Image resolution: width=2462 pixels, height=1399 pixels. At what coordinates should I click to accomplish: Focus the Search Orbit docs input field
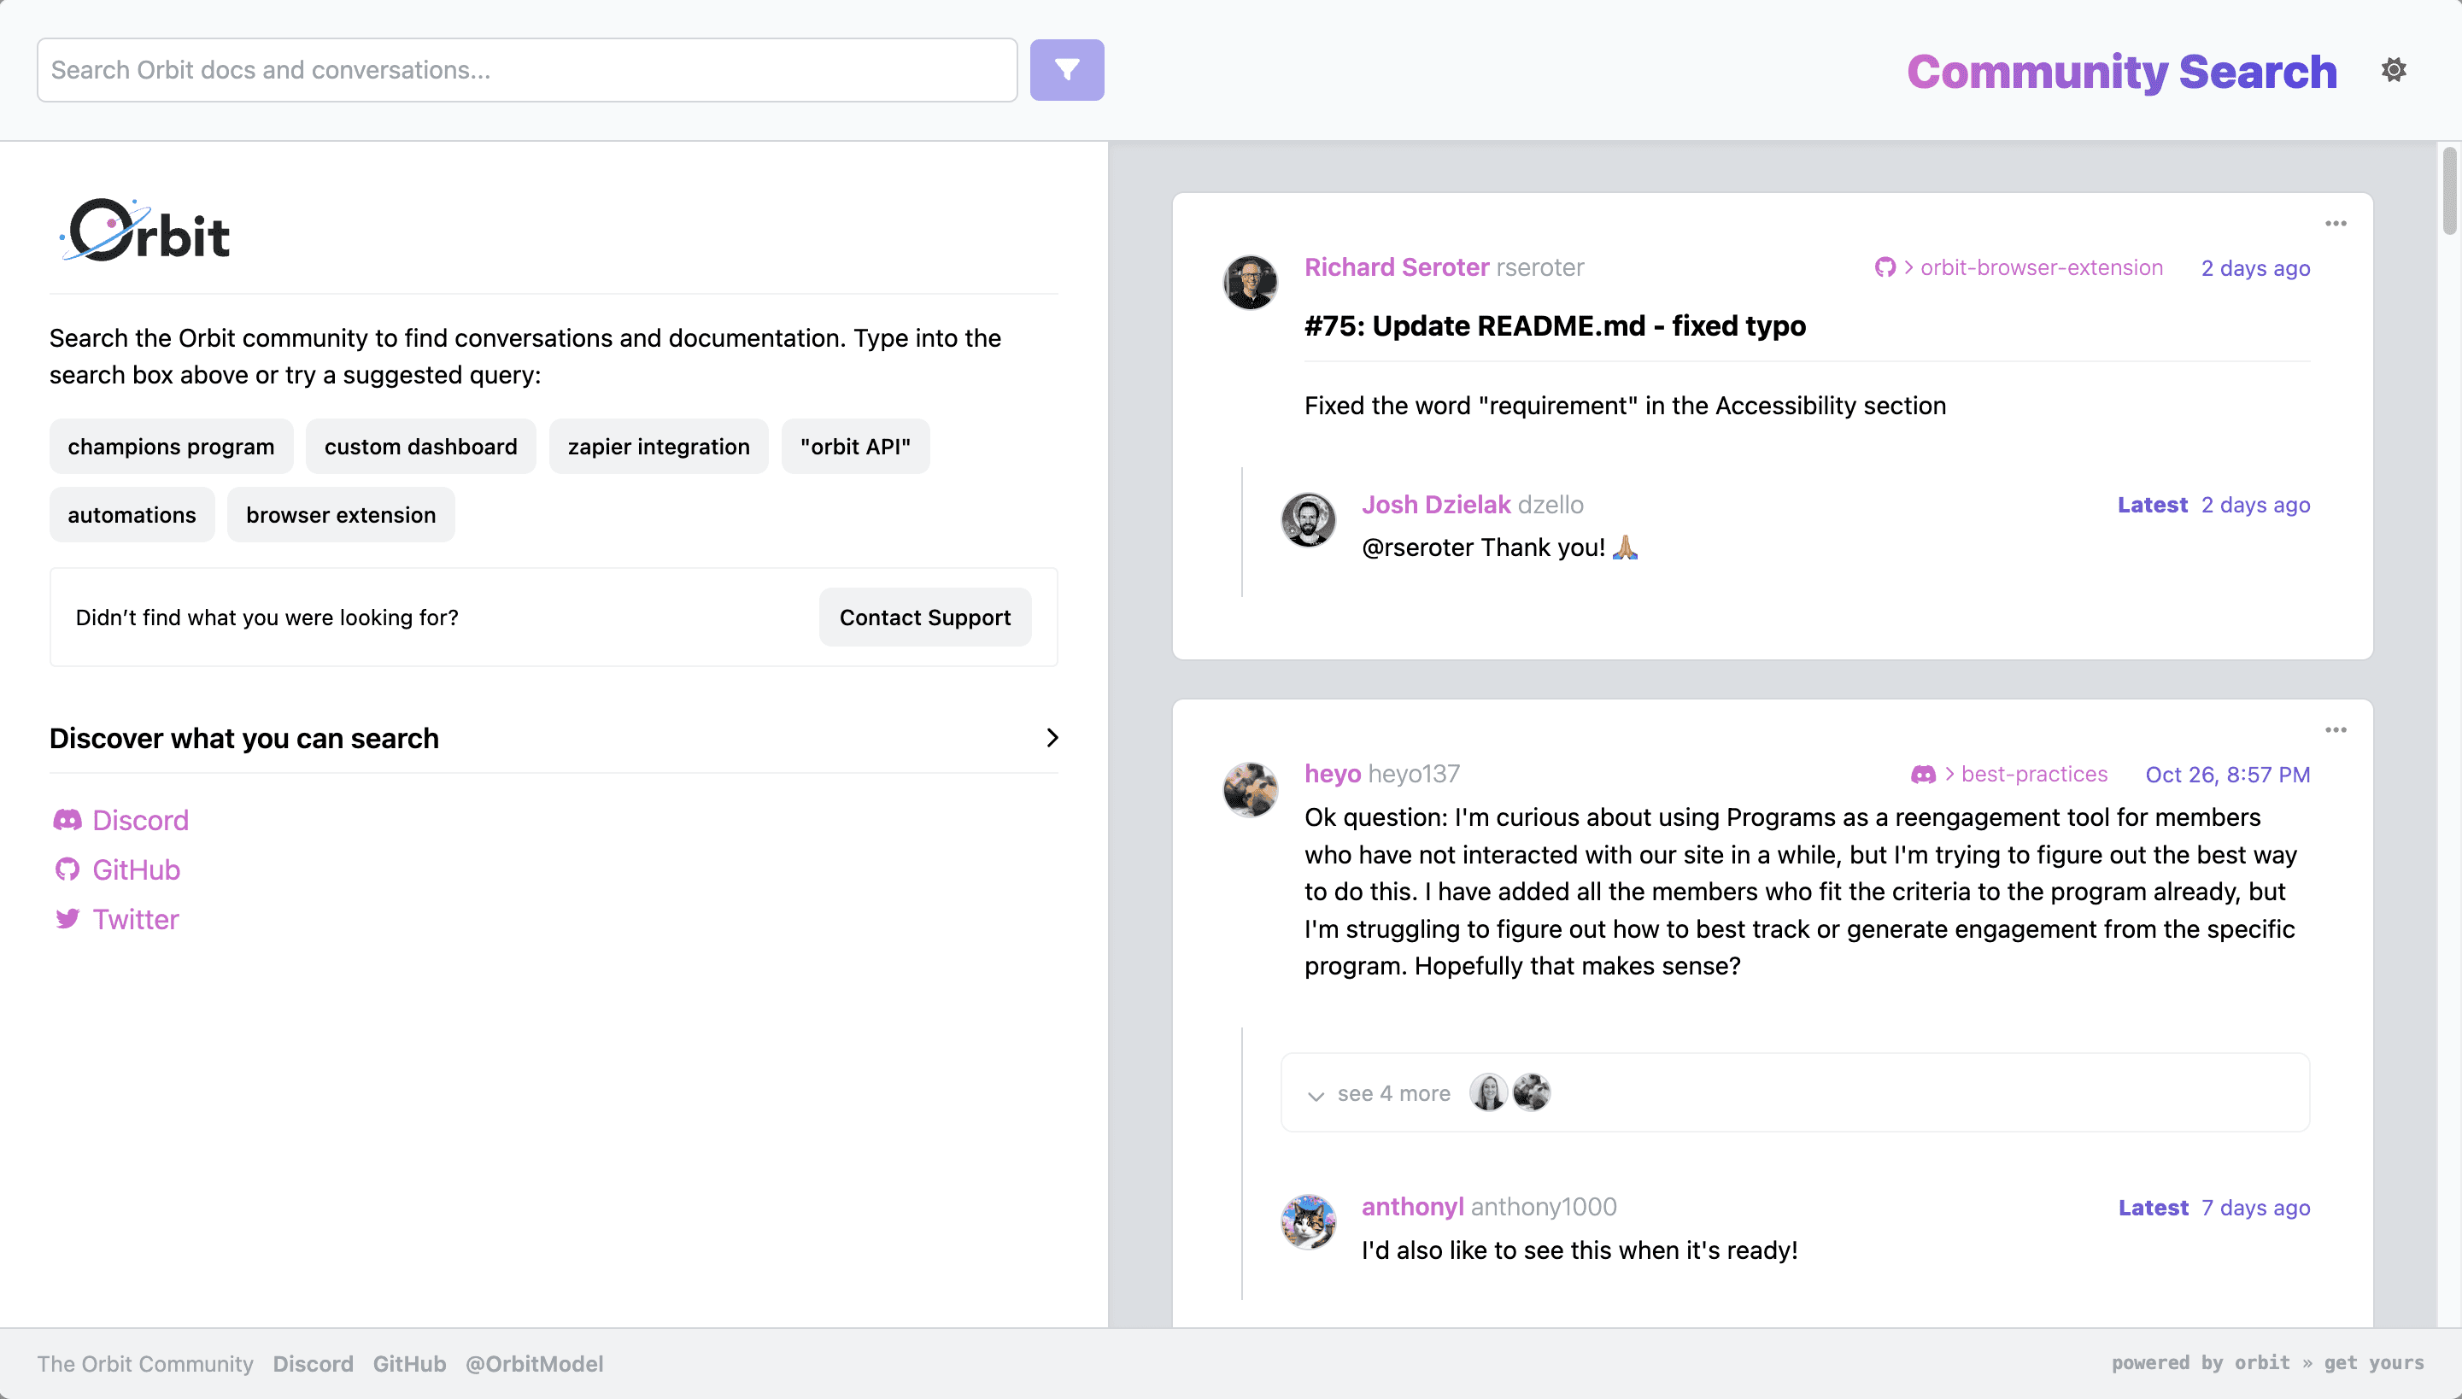click(526, 70)
